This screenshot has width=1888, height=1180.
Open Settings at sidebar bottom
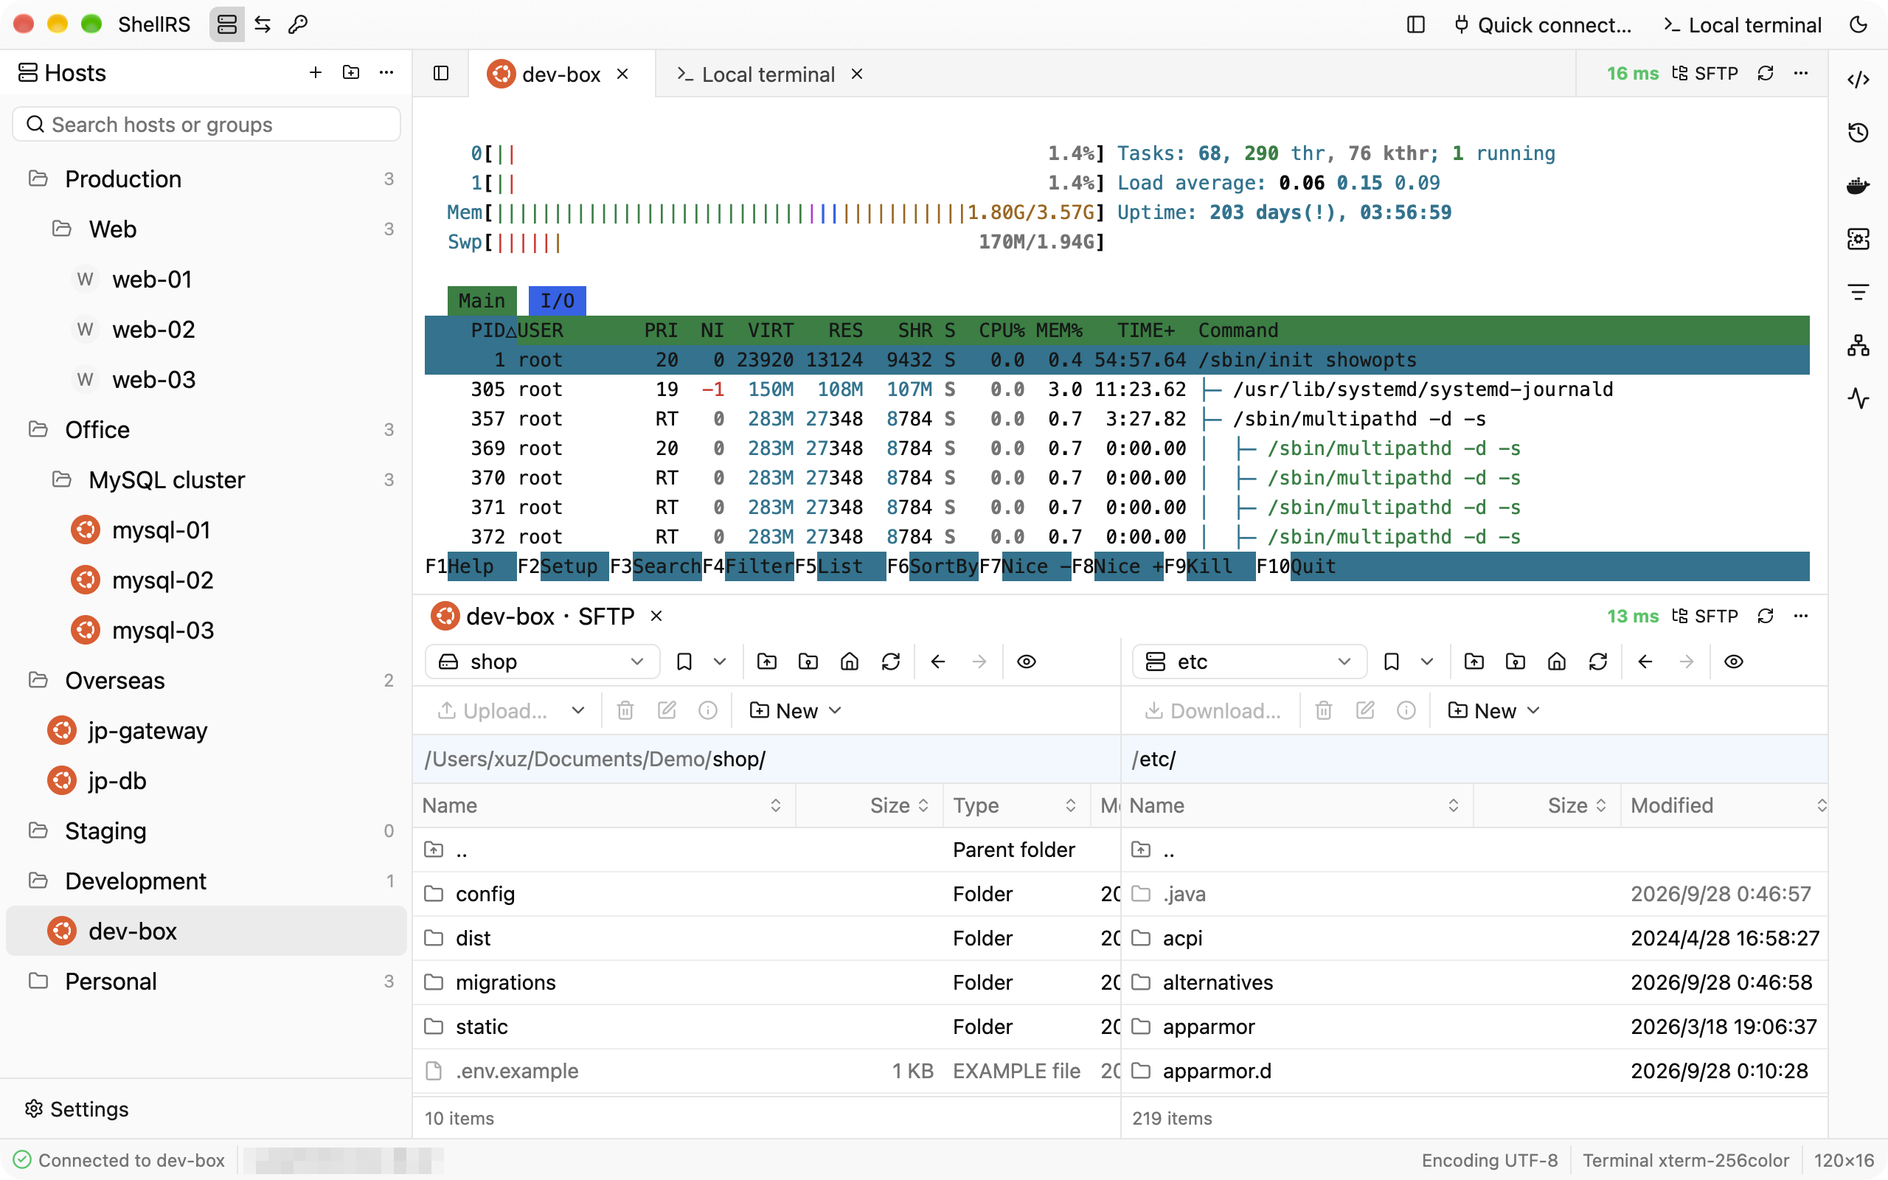tap(77, 1109)
